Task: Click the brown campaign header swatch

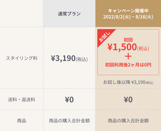Action: (x=128, y=13)
